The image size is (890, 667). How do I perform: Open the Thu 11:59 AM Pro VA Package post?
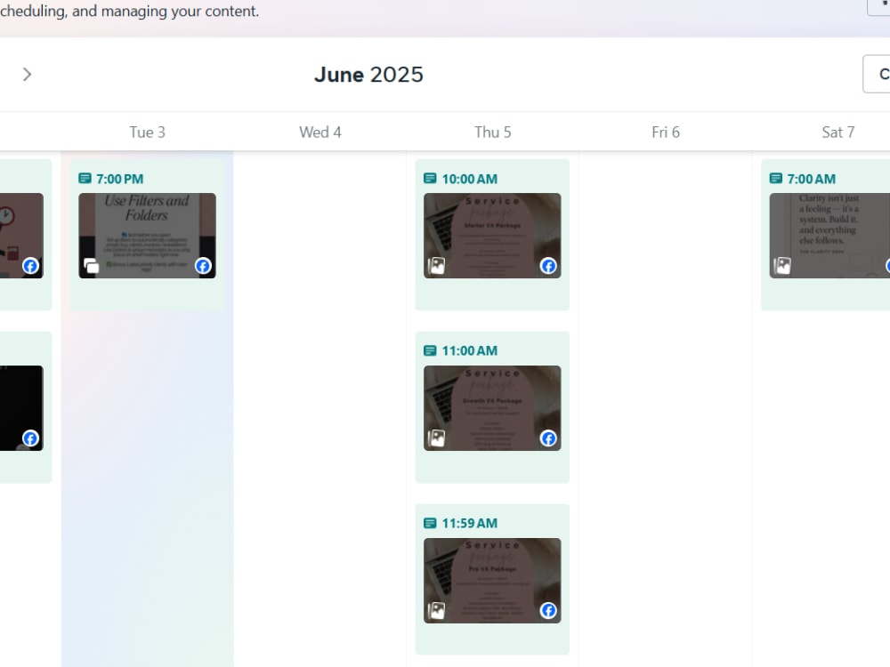point(492,580)
